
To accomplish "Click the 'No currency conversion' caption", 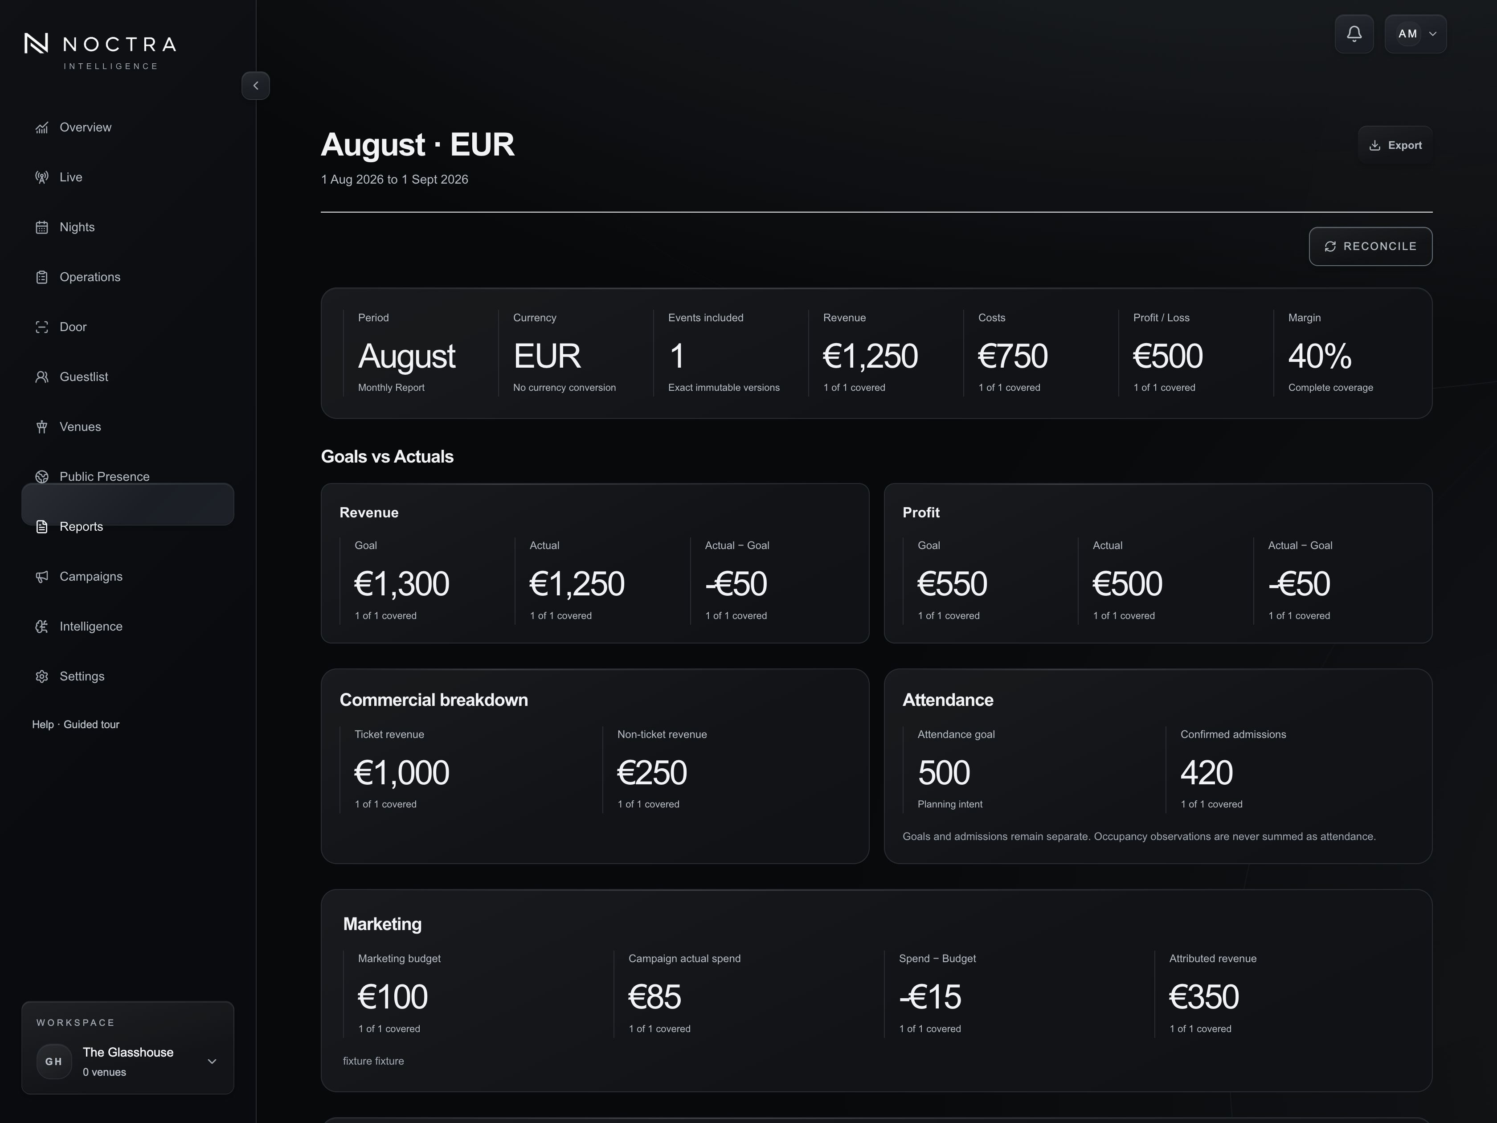I will tap(564, 388).
